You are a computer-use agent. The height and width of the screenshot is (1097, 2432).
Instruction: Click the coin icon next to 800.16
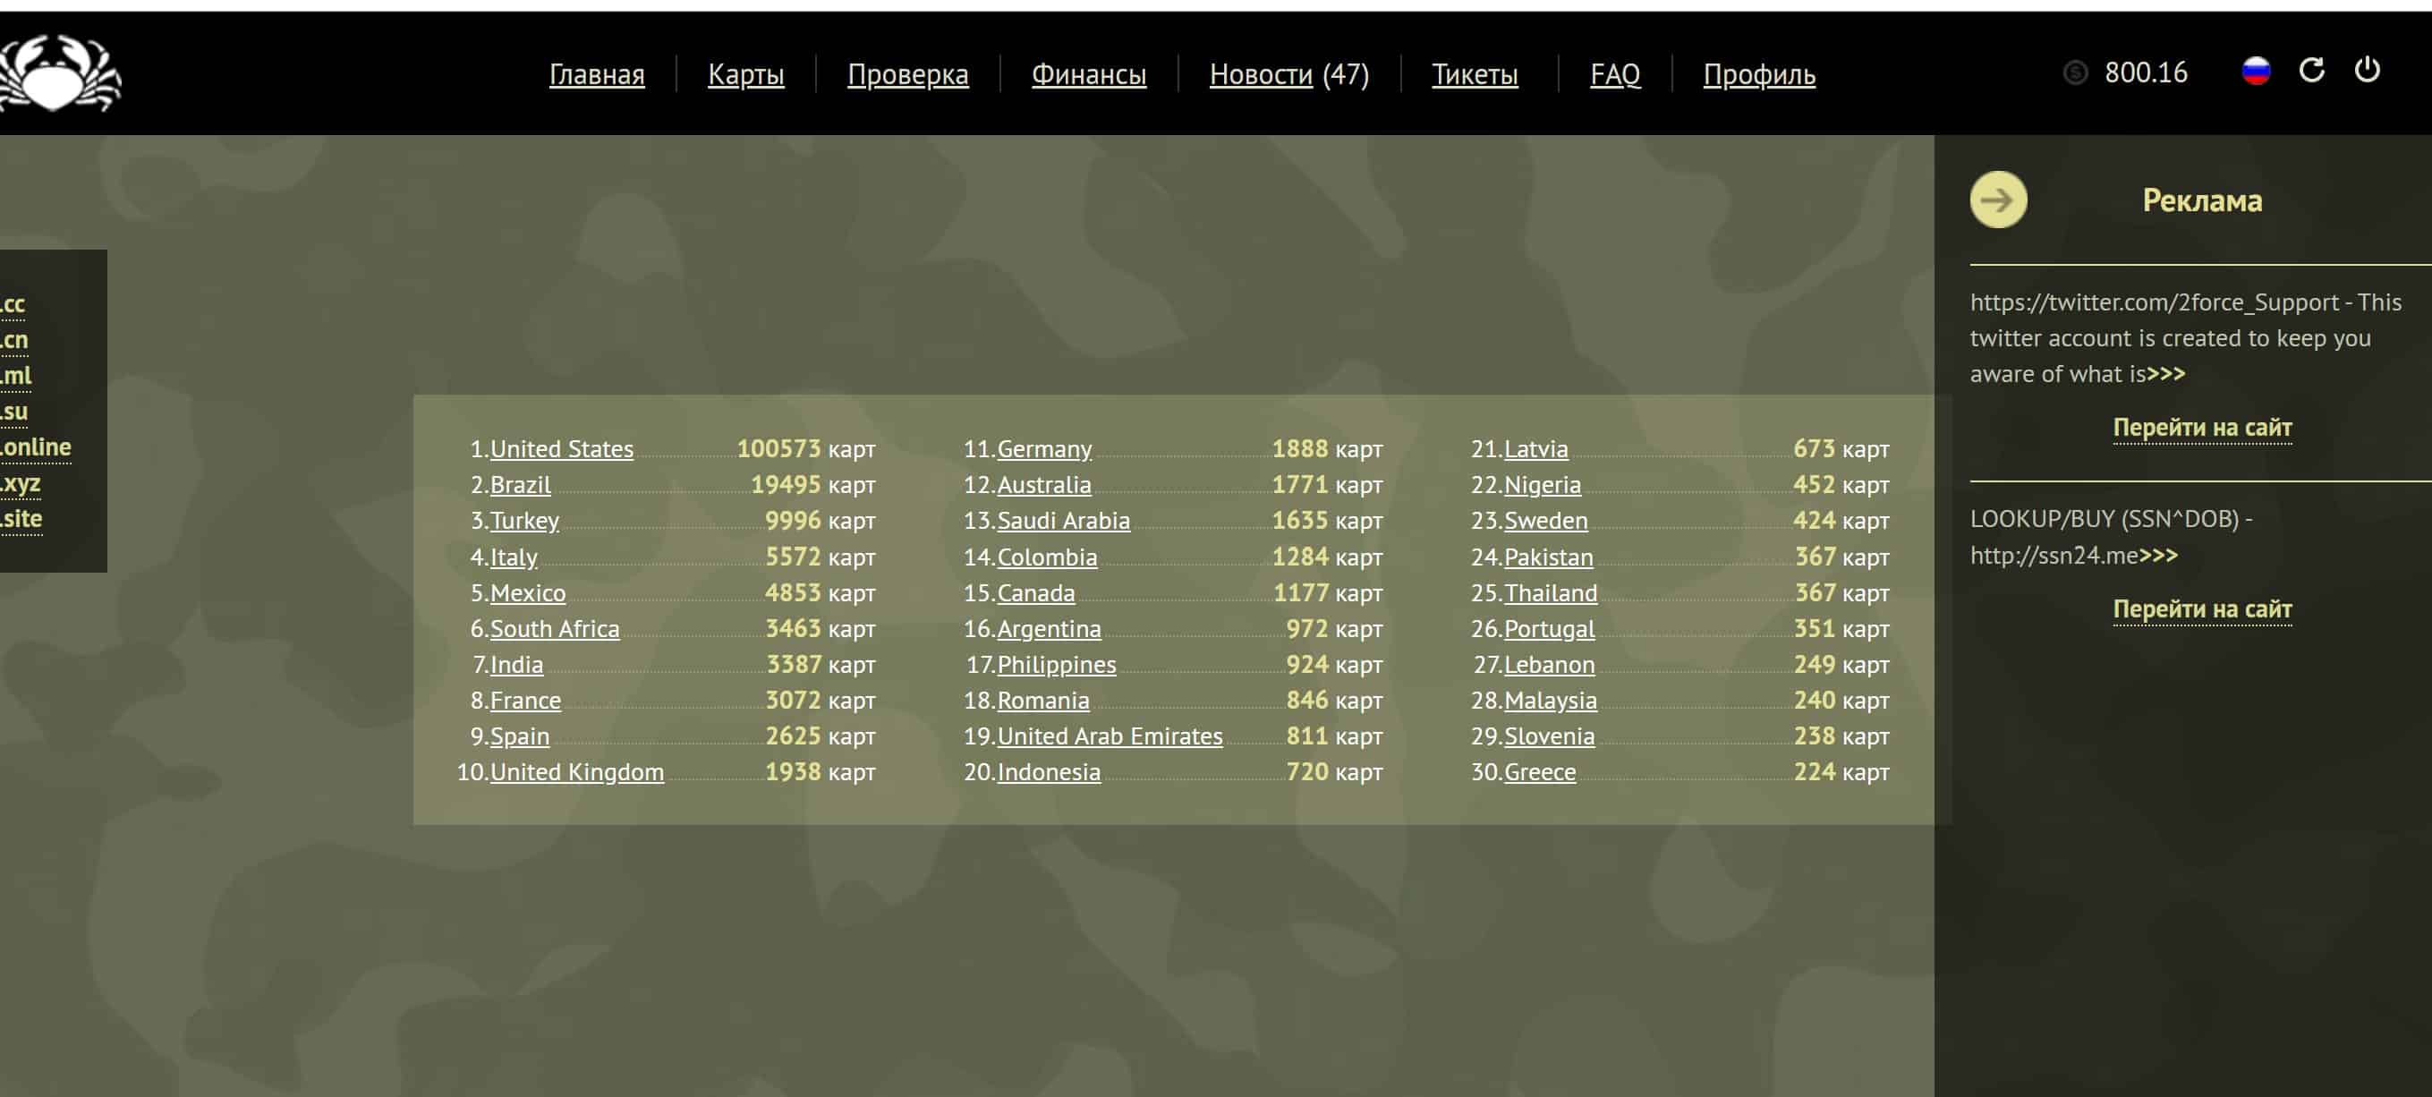[2074, 72]
